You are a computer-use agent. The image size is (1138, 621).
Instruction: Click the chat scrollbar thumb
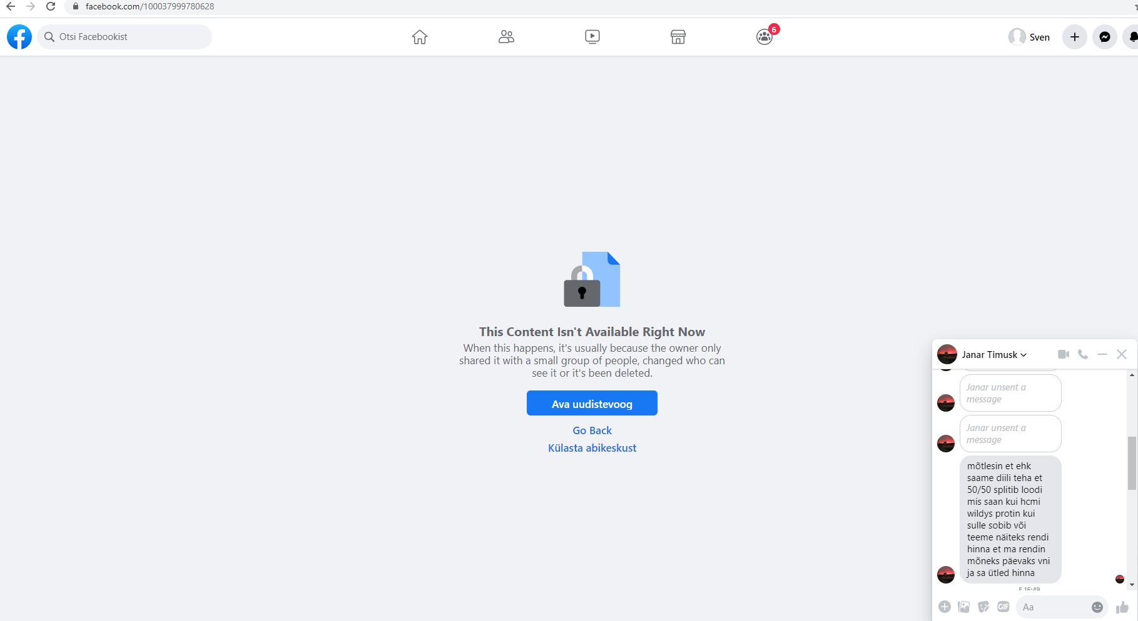point(1132,464)
